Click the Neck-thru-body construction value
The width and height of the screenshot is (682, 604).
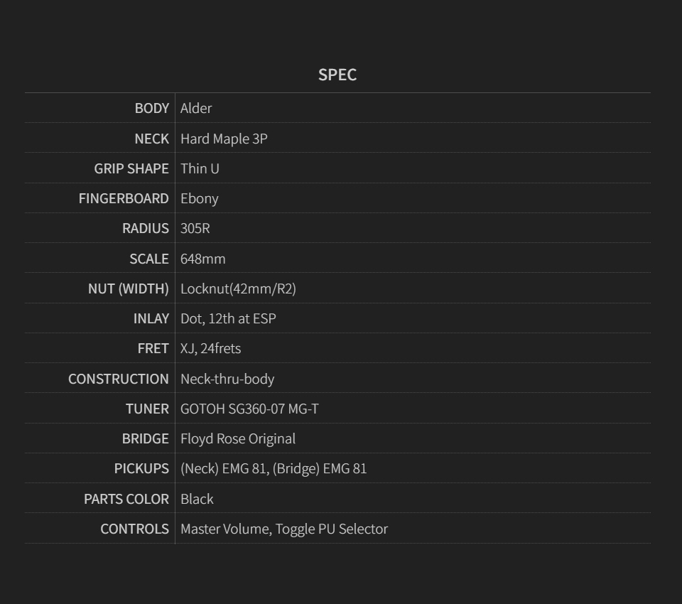227,379
